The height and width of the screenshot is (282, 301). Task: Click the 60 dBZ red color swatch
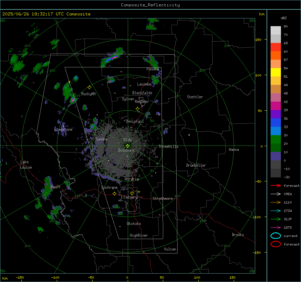276,47
